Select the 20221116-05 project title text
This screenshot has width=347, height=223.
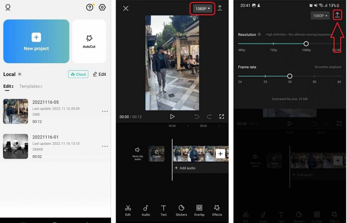[46, 102]
